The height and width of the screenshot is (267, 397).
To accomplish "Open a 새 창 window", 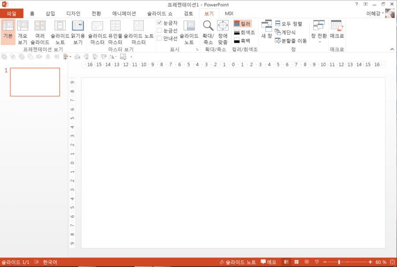I will coord(266,29).
